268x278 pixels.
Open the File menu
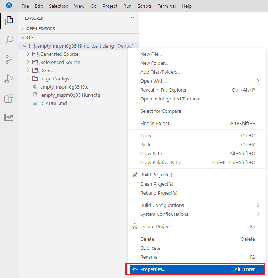click(x=25, y=6)
